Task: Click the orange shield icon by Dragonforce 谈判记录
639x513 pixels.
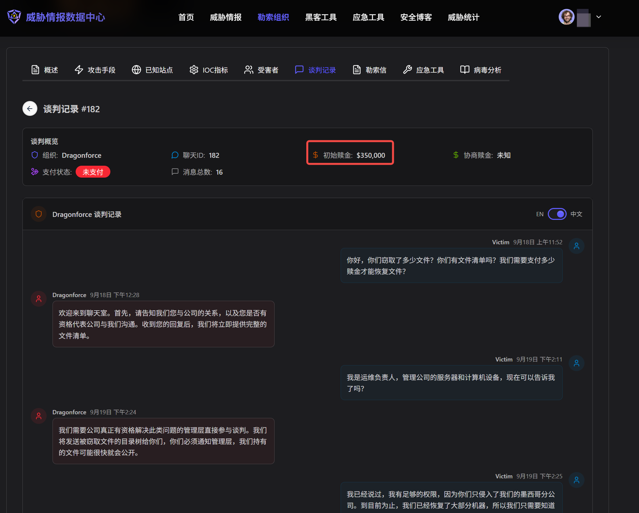Action: pos(39,214)
